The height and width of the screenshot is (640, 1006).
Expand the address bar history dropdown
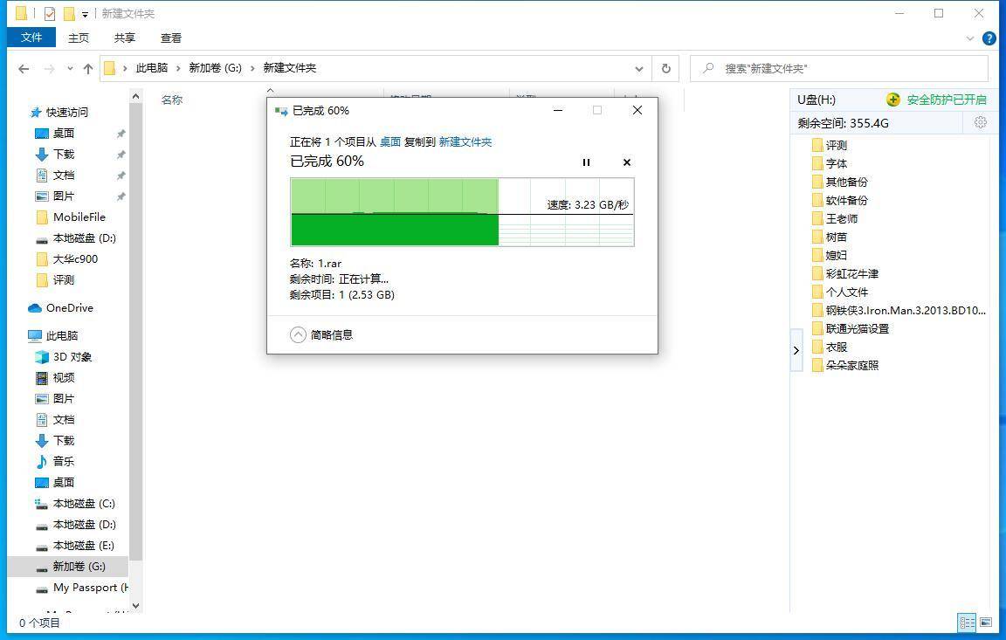click(639, 68)
